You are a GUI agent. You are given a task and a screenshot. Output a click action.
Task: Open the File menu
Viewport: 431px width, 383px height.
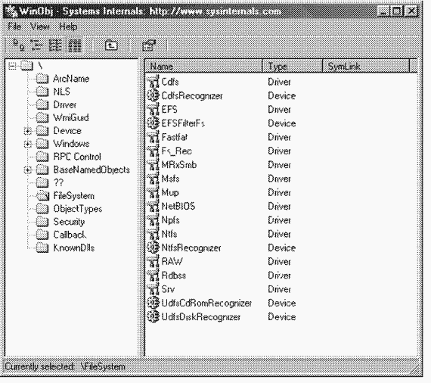click(14, 26)
